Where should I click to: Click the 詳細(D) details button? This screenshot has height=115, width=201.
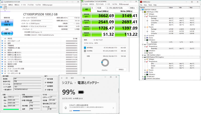(x=121, y=69)
